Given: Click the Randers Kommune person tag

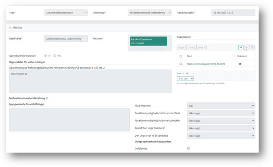Looking at the screenshot, I should pos(147,41).
